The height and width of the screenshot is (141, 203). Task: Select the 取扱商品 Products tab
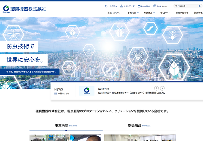139,125
